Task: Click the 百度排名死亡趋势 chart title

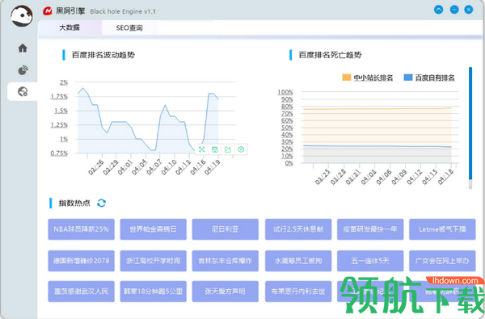Action: 330,55
